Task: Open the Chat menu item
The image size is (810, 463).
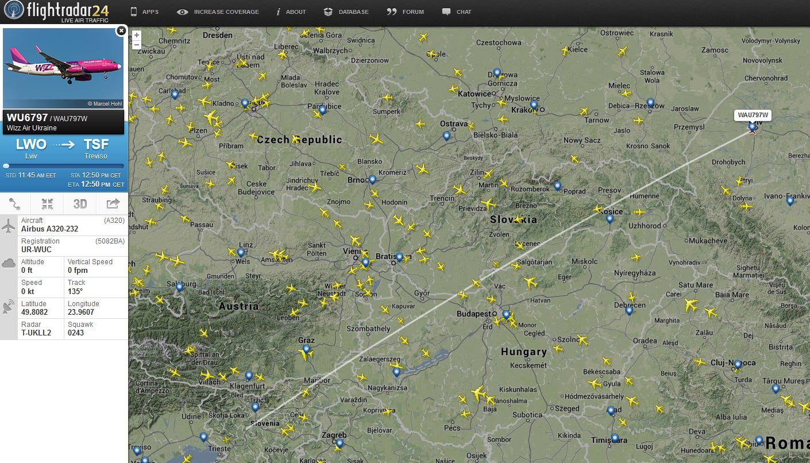Action: click(457, 11)
